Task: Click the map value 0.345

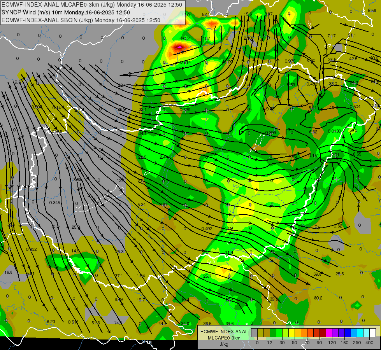Action: tap(54, 203)
